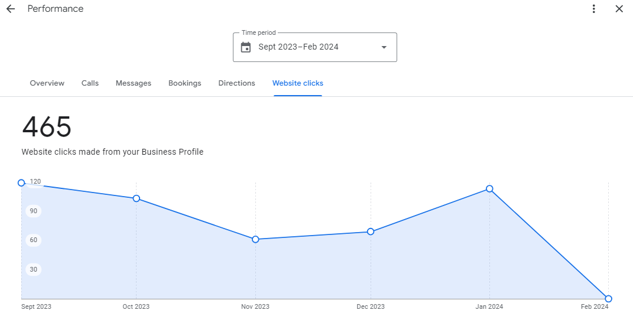633x323 pixels.
Task: Click the 30 y-axis label
Action: click(x=34, y=269)
